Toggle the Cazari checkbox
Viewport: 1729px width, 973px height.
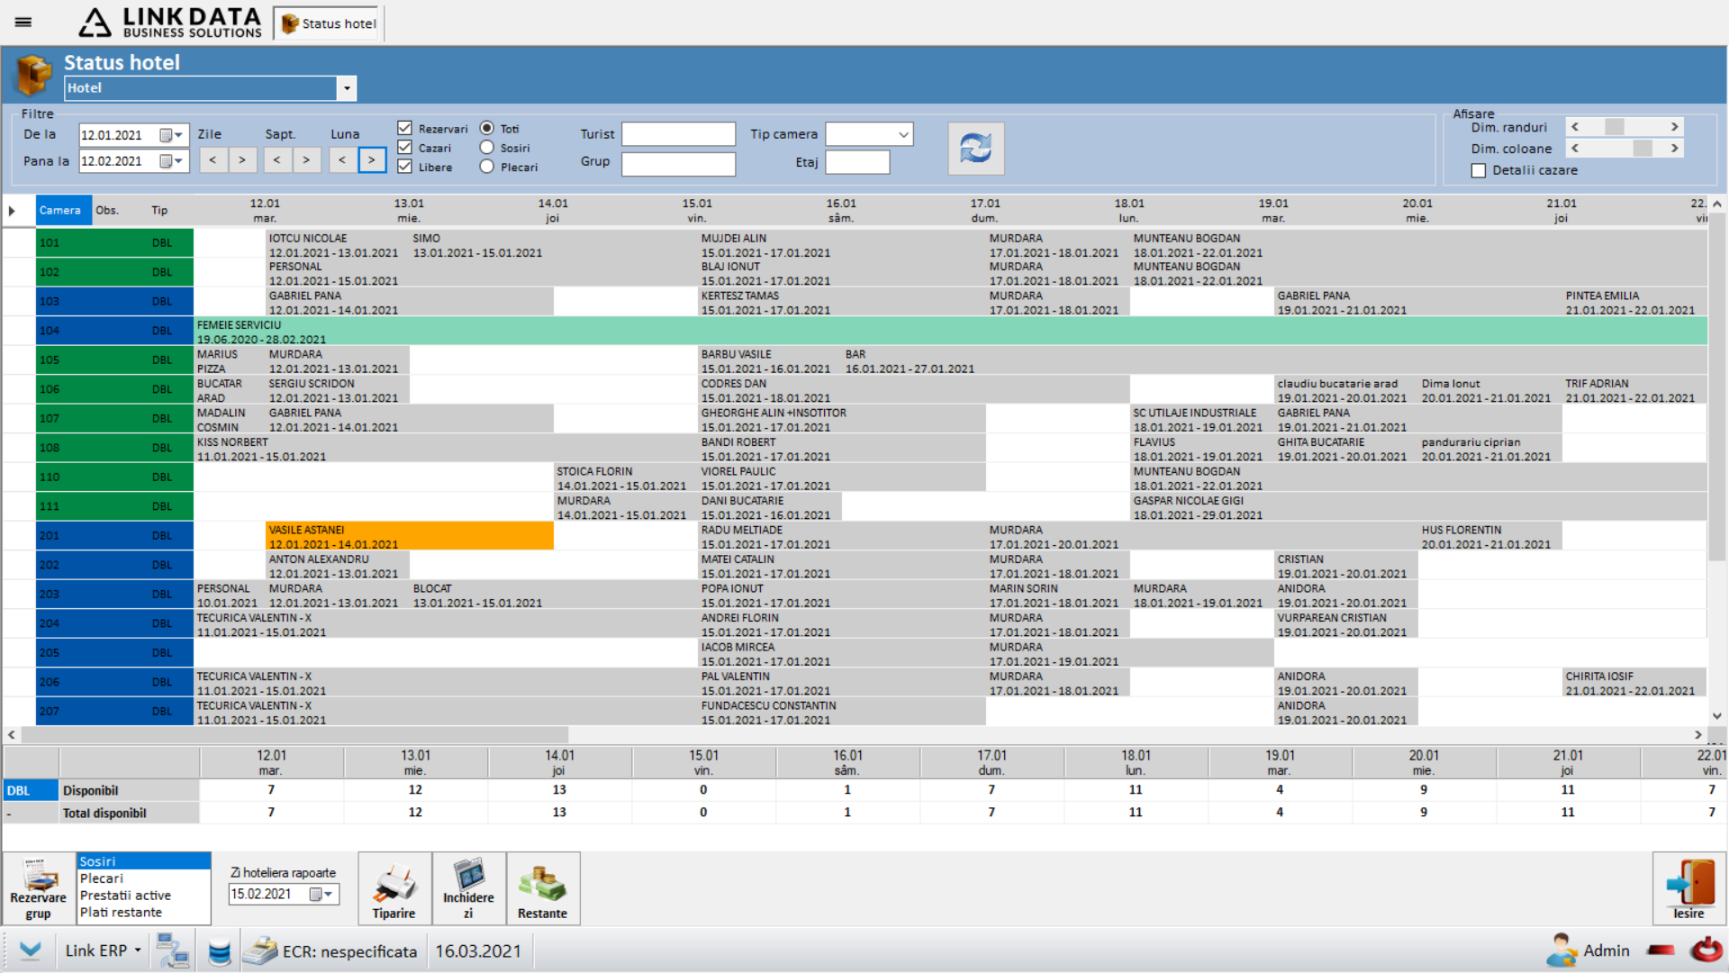404,147
